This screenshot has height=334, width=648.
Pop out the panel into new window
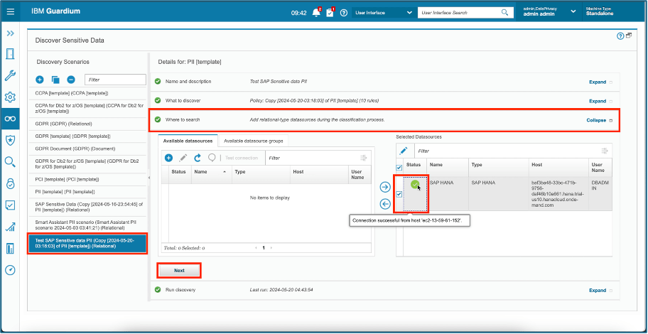629,36
